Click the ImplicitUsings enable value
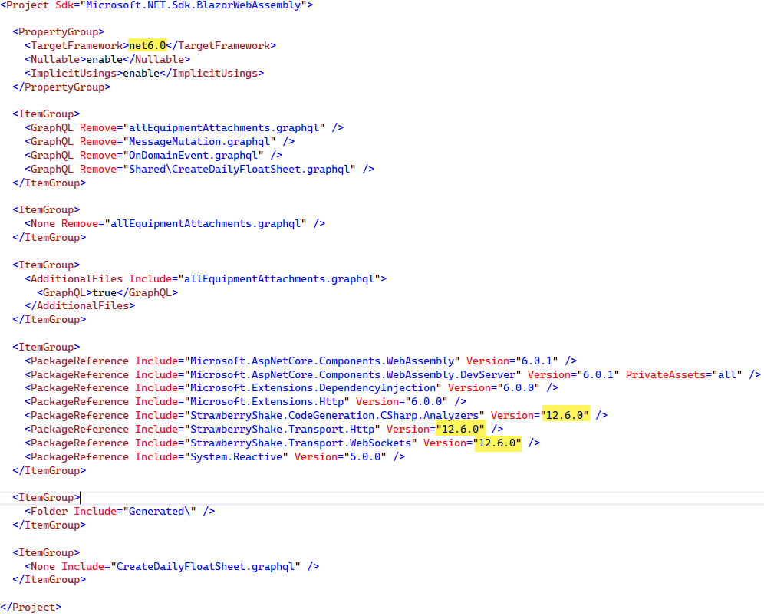Image resolution: width=764 pixels, height=616 pixels. (141, 74)
